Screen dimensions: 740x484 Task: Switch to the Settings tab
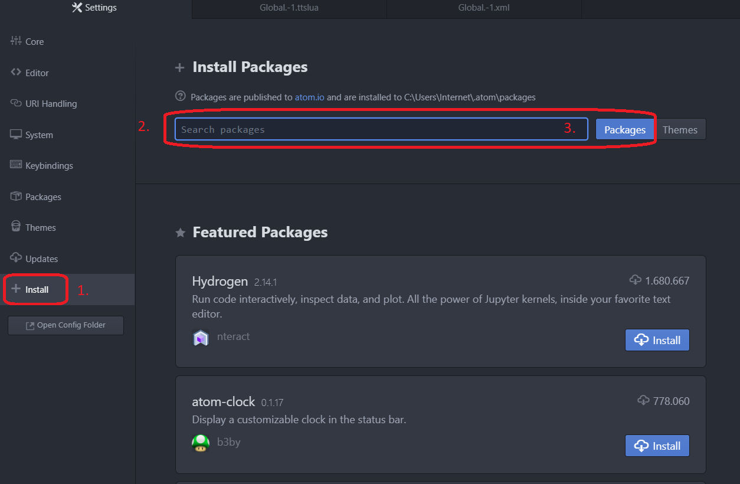(96, 8)
